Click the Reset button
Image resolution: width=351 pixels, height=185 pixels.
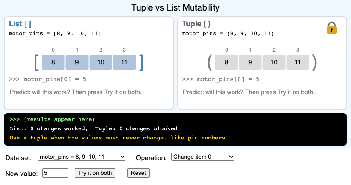pos(138,173)
